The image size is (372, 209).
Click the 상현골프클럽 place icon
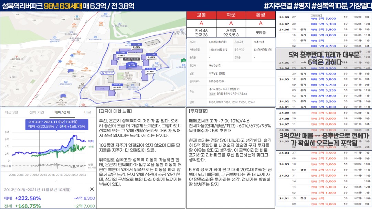point(119,24)
